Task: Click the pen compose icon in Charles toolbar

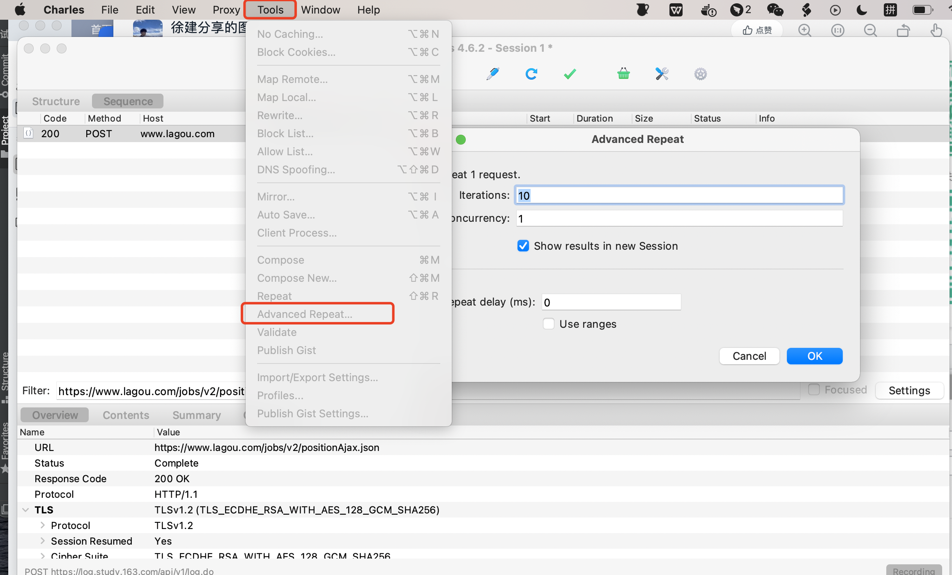Action: 492,74
